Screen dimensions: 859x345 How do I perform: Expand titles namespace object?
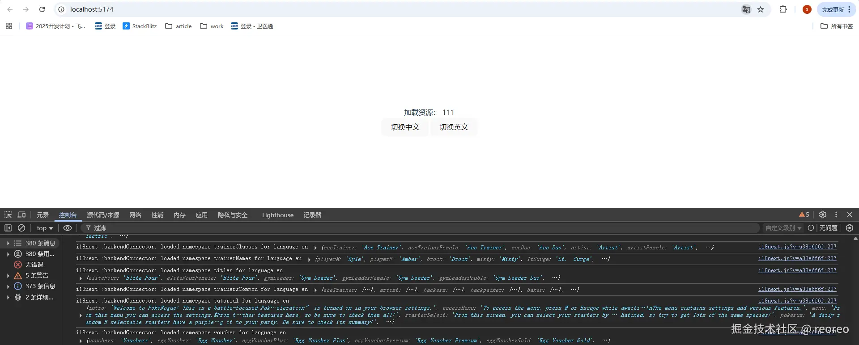[x=81, y=278]
